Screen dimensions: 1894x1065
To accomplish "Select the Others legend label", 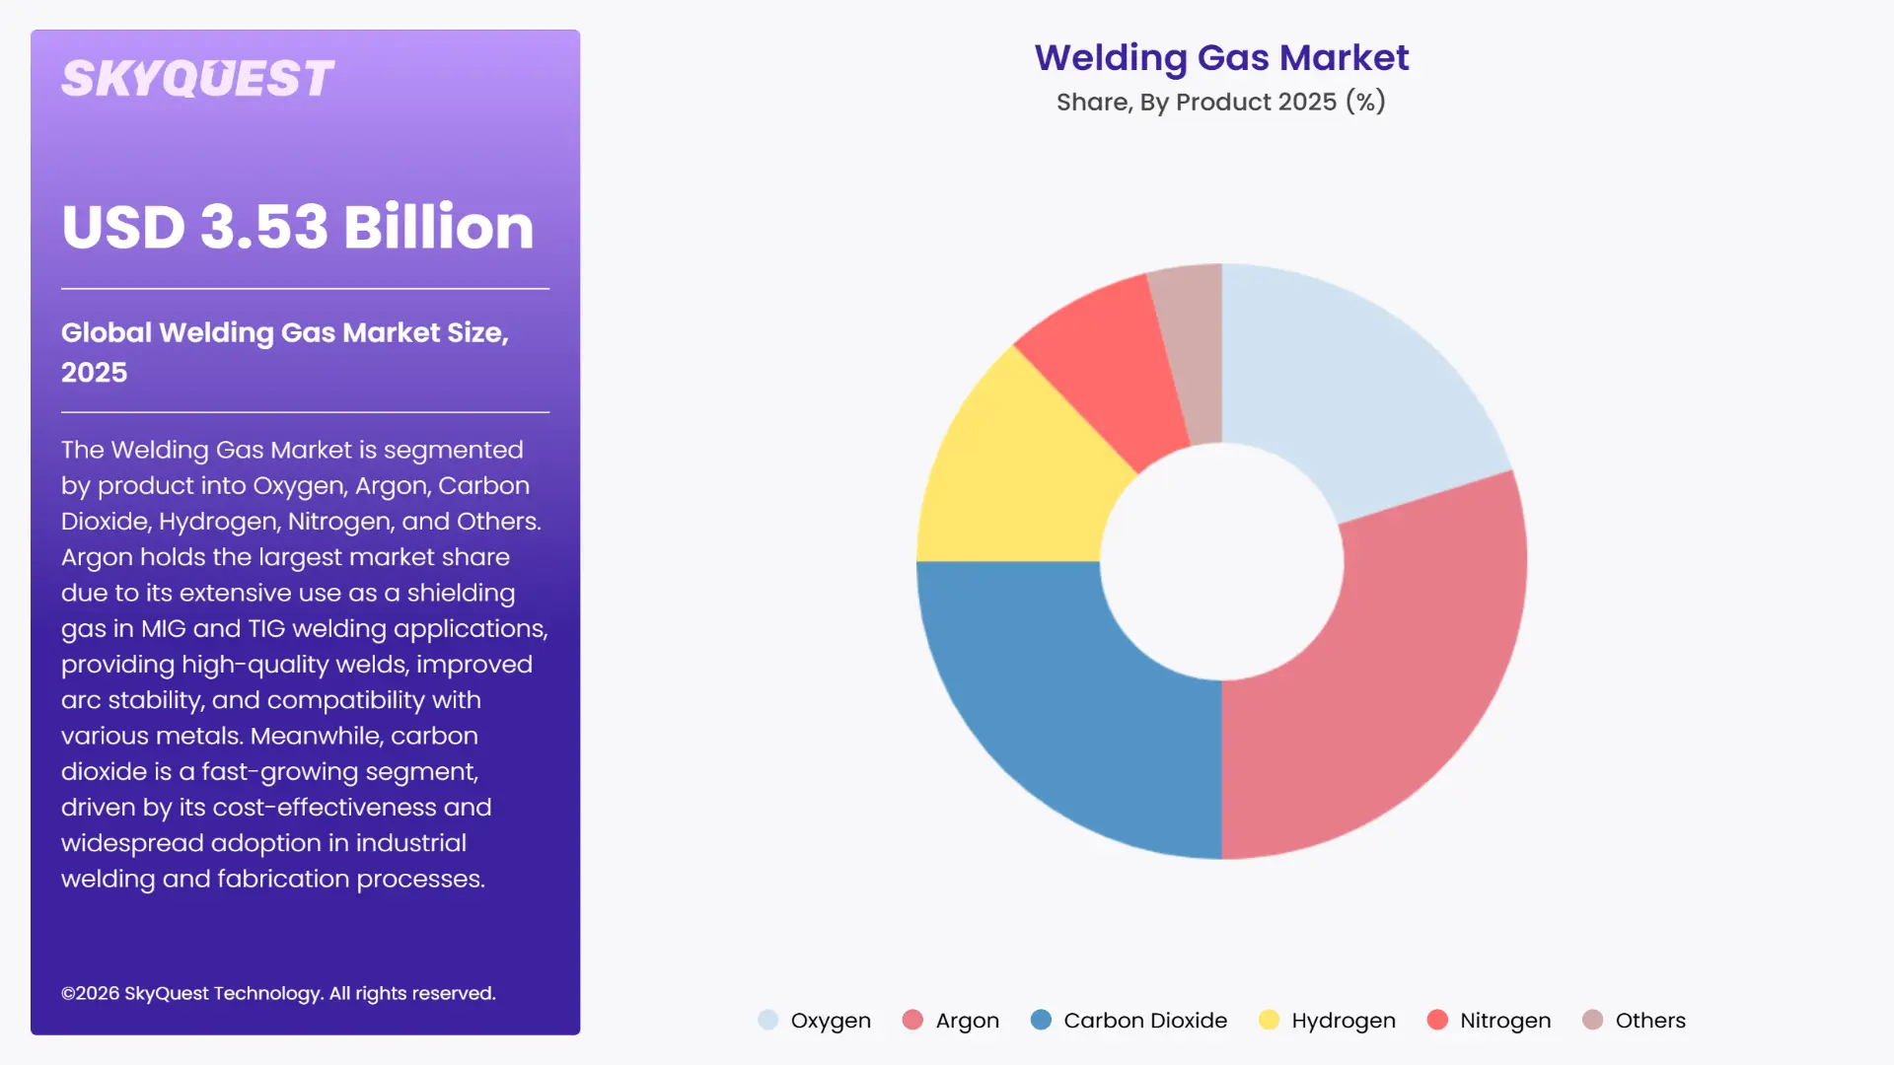I will (1650, 1021).
